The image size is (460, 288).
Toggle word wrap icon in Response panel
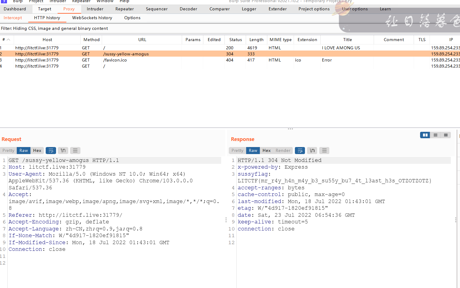pyautogui.click(x=300, y=150)
